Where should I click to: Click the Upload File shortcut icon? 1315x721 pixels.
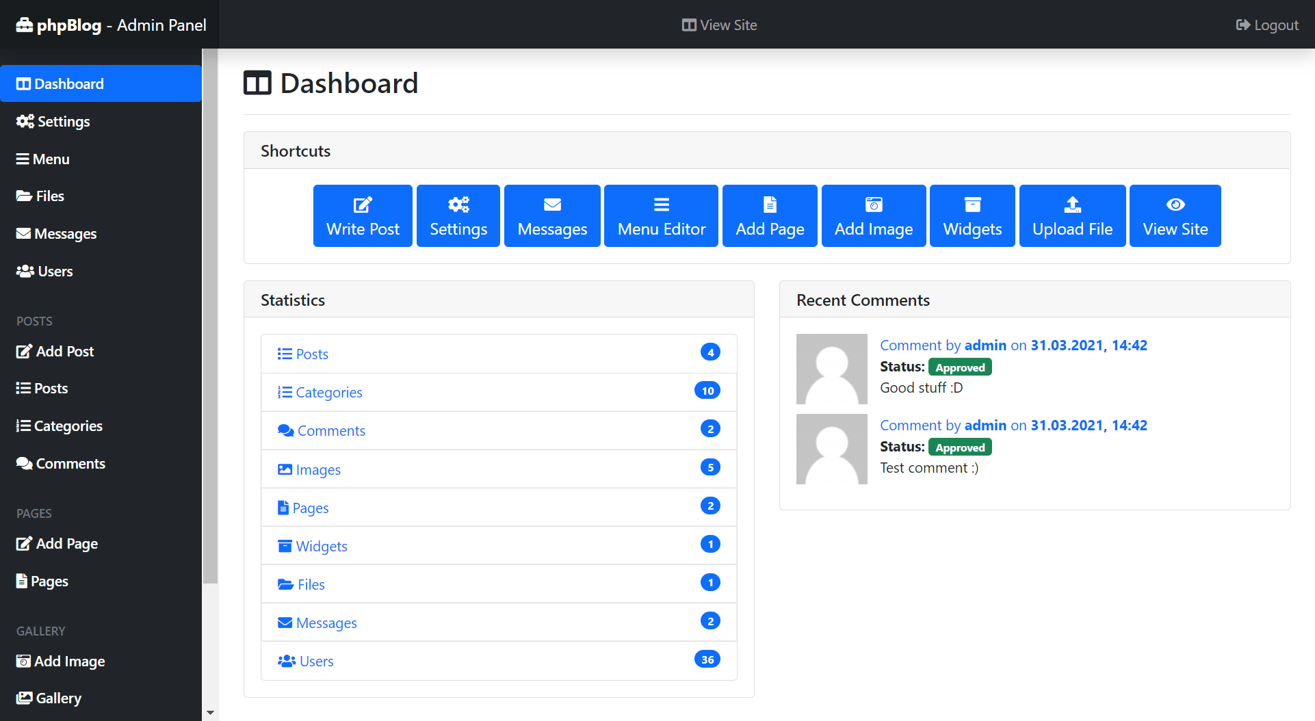(x=1072, y=205)
